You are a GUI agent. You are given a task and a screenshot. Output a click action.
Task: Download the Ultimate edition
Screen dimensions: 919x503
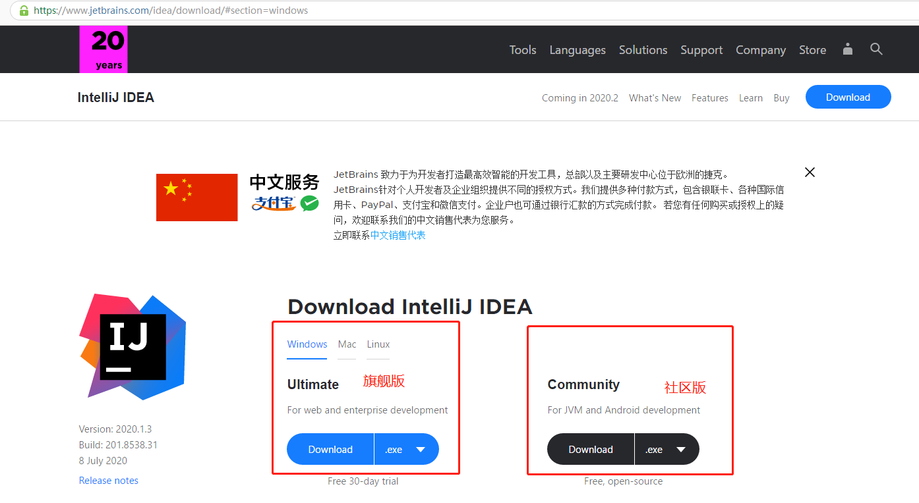click(x=330, y=449)
